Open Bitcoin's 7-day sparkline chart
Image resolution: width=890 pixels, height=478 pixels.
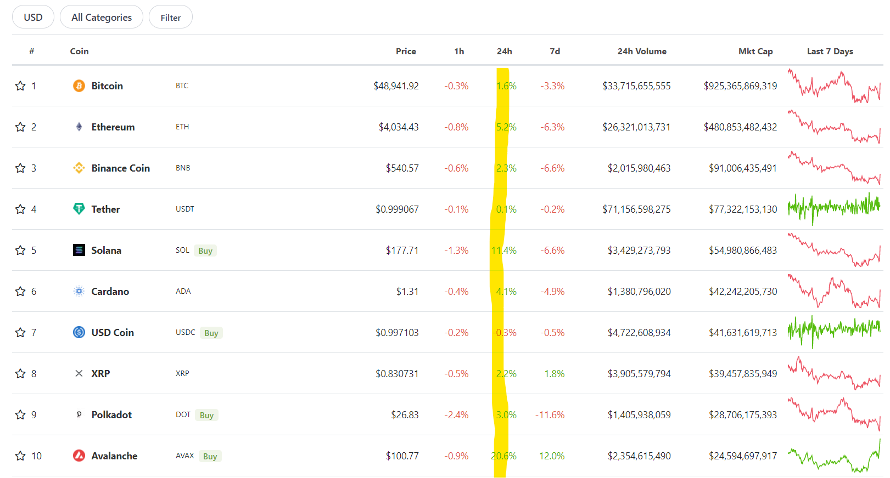[x=834, y=86]
